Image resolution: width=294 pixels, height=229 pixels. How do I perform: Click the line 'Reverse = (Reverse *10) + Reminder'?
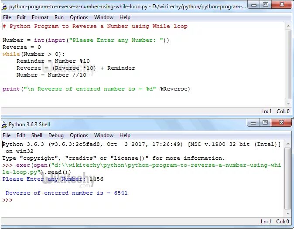coord(76,68)
